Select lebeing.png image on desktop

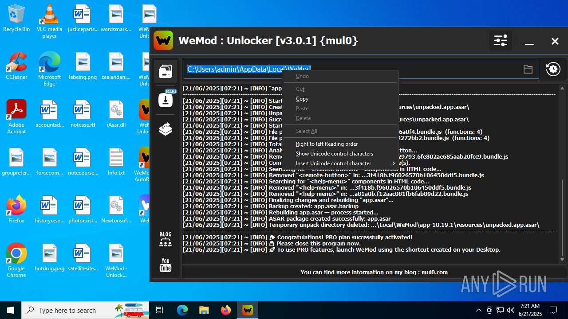pyautogui.click(x=83, y=67)
